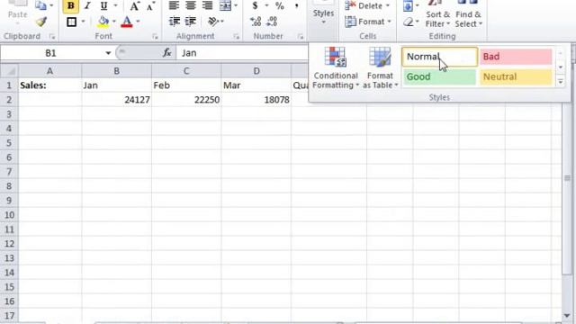Screen dimensions: 576x324
Task: Apply the Neutral cell style
Action: [x=516, y=76]
